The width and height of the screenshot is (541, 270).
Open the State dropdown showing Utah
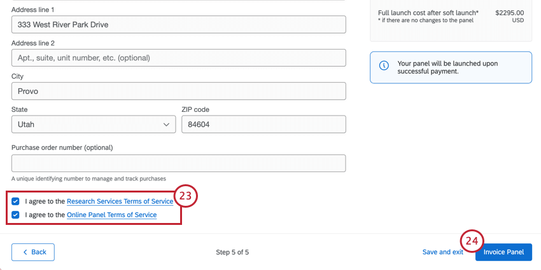point(93,125)
